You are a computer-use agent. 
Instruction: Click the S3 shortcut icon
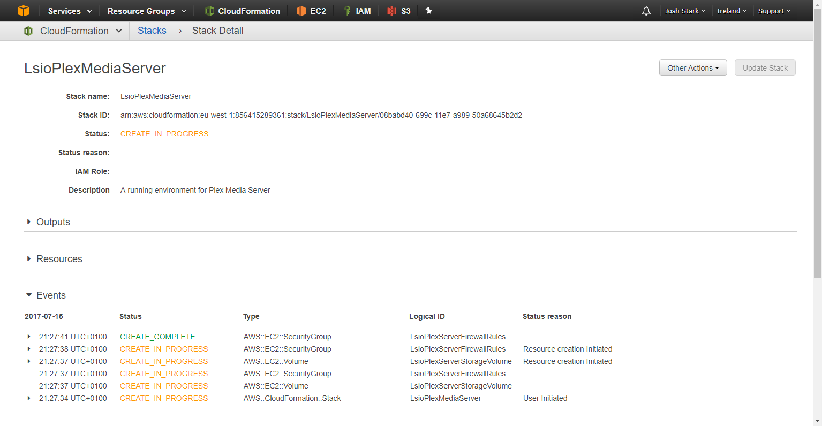click(392, 11)
